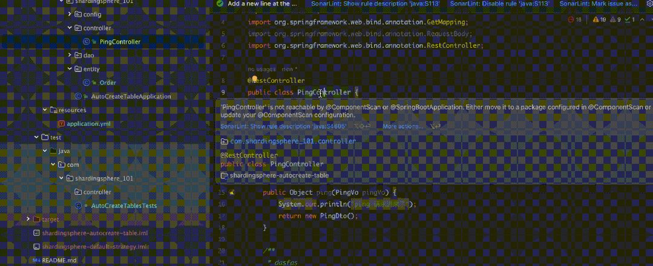The width and height of the screenshot is (653, 266).
Task: Click the Order class icon
Action: pyautogui.click(x=87, y=83)
